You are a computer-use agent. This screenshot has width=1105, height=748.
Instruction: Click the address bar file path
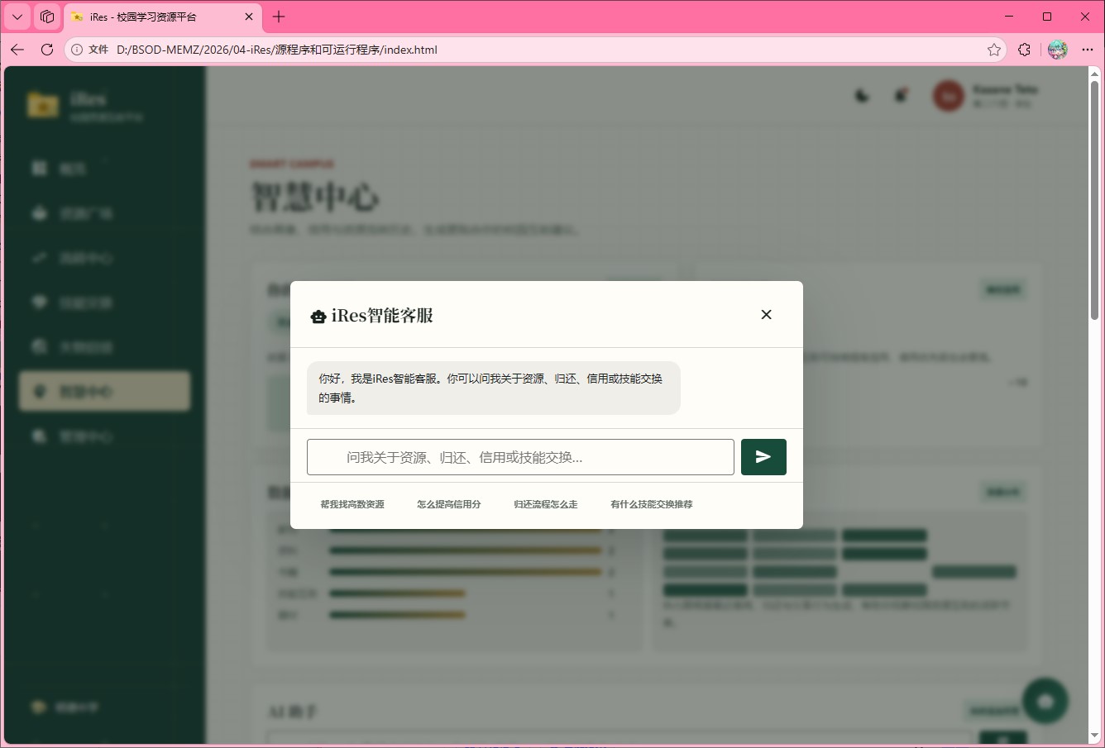[x=277, y=50]
